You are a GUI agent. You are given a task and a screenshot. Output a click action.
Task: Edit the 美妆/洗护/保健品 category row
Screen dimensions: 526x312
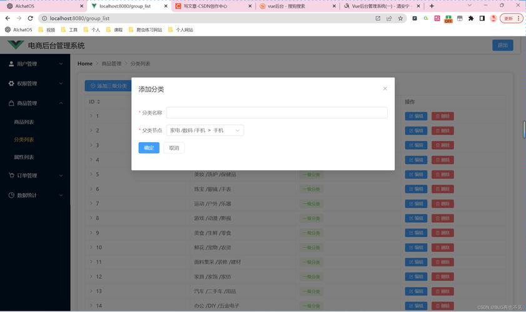416,175
